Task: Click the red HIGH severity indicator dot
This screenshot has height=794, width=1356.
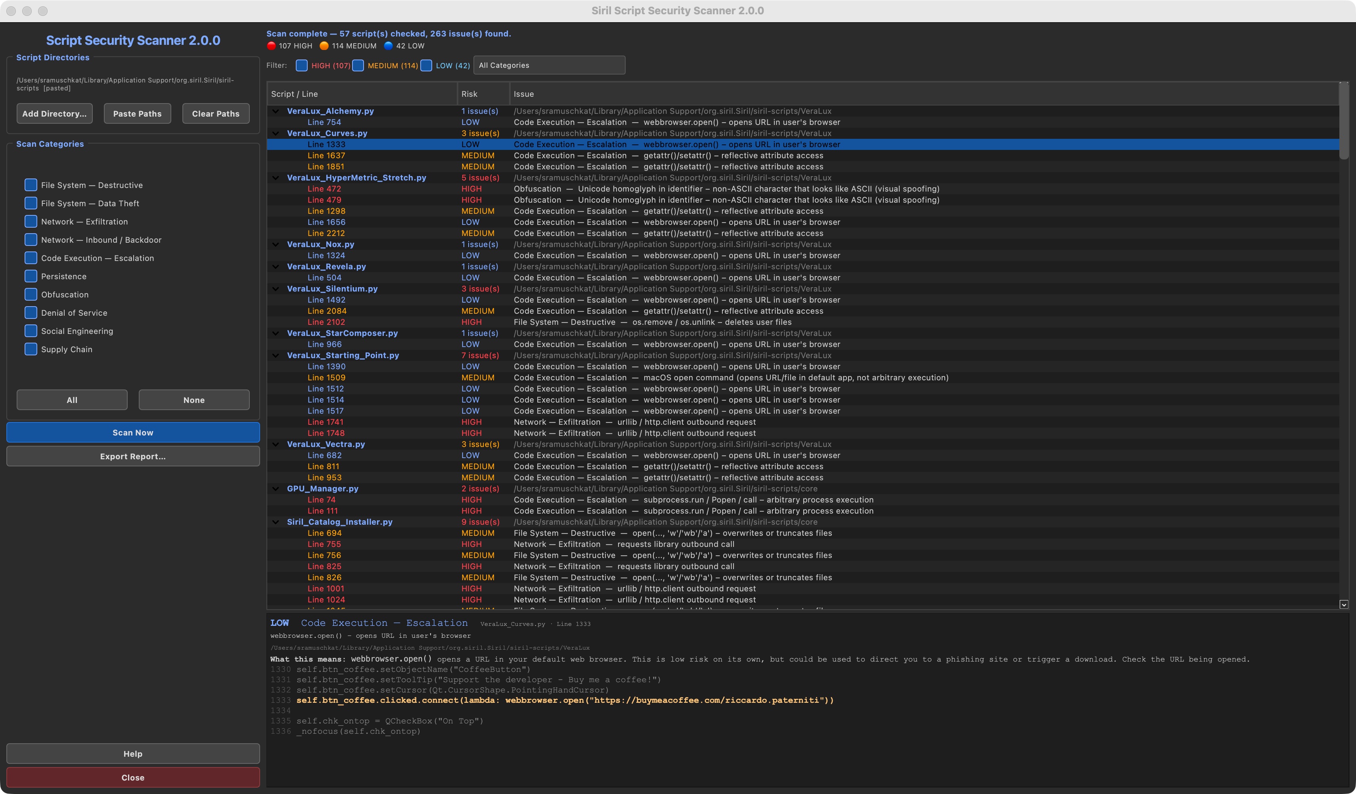Action: 272,46
